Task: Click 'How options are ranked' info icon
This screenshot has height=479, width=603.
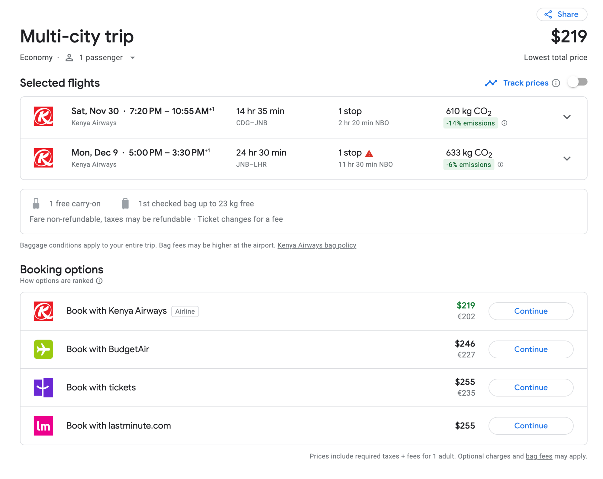Action: point(99,281)
